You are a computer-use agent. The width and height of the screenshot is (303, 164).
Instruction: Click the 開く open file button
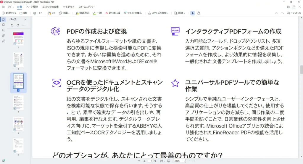point(24,13)
